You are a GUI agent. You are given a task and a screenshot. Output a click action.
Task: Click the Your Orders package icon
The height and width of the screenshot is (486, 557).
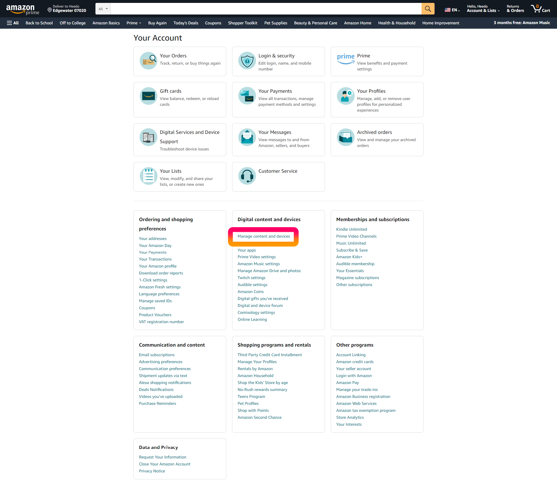click(148, 61)
